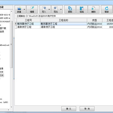
Task: Click the 新建 (New) toolbar icon
Action: (19, 9)
